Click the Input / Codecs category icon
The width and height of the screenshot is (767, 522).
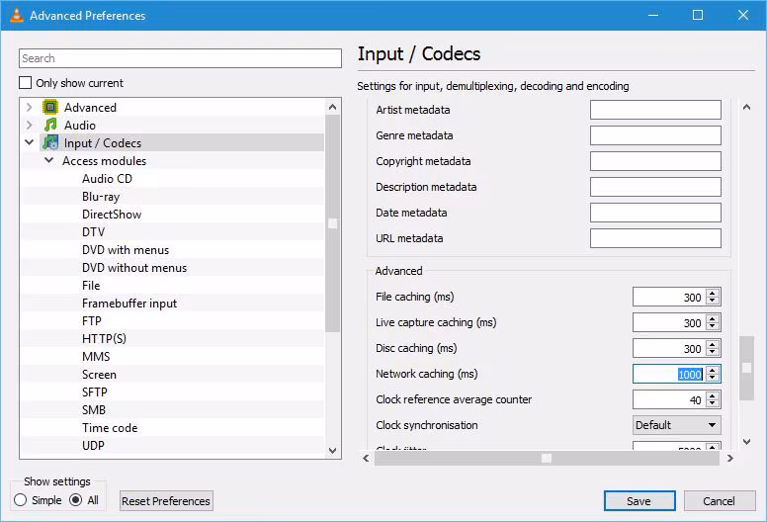tap(50, 143)
